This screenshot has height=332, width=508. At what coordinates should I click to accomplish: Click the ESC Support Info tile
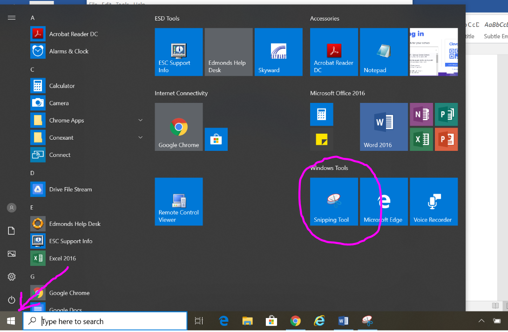tap(179, 52)
